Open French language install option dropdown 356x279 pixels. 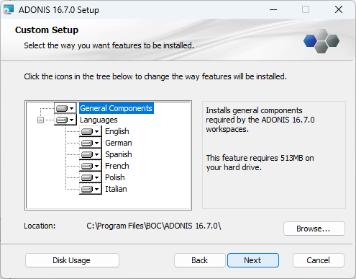point(90,166)
